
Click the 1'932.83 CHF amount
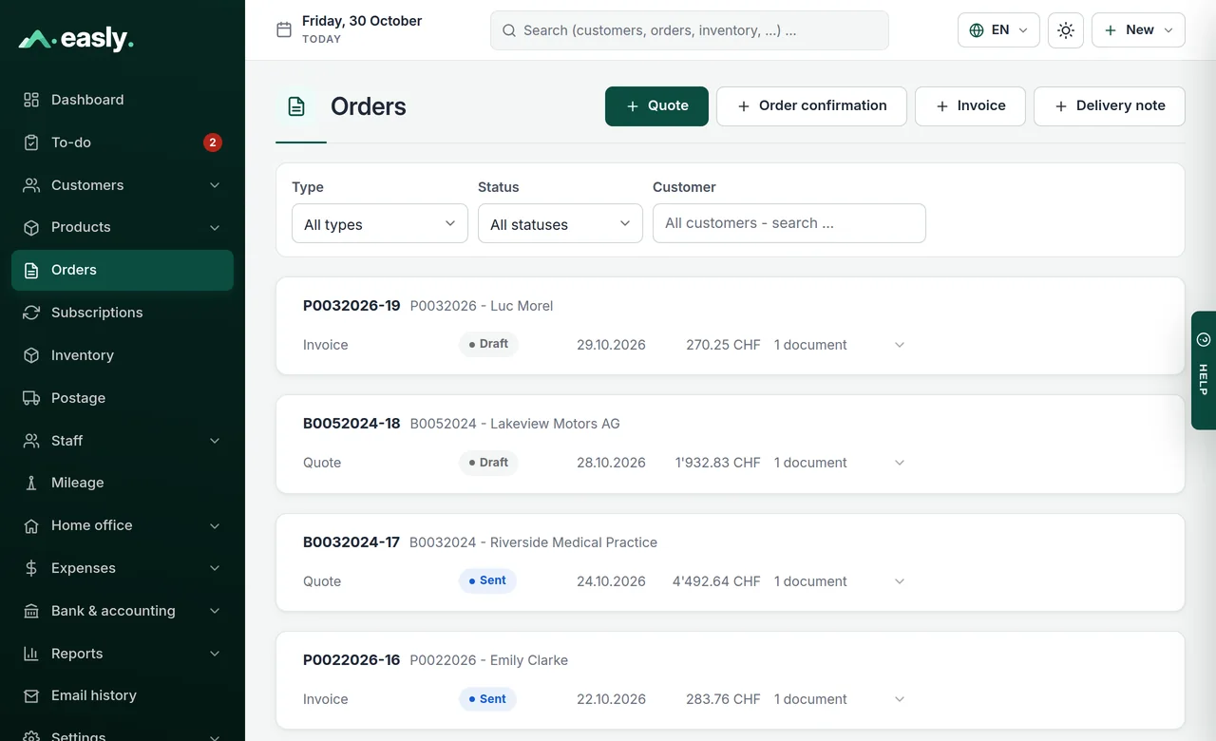click(x=718, y=463)
